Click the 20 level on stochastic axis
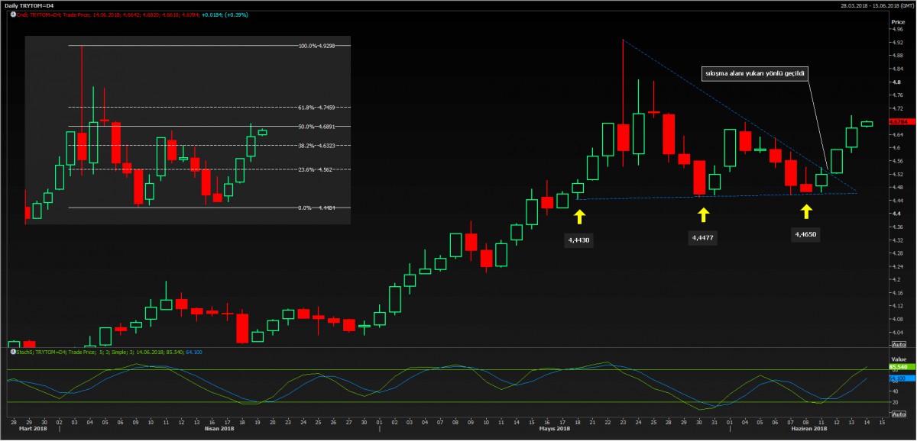The width and height of the screenshot is (917, 441). click(893, 401)
